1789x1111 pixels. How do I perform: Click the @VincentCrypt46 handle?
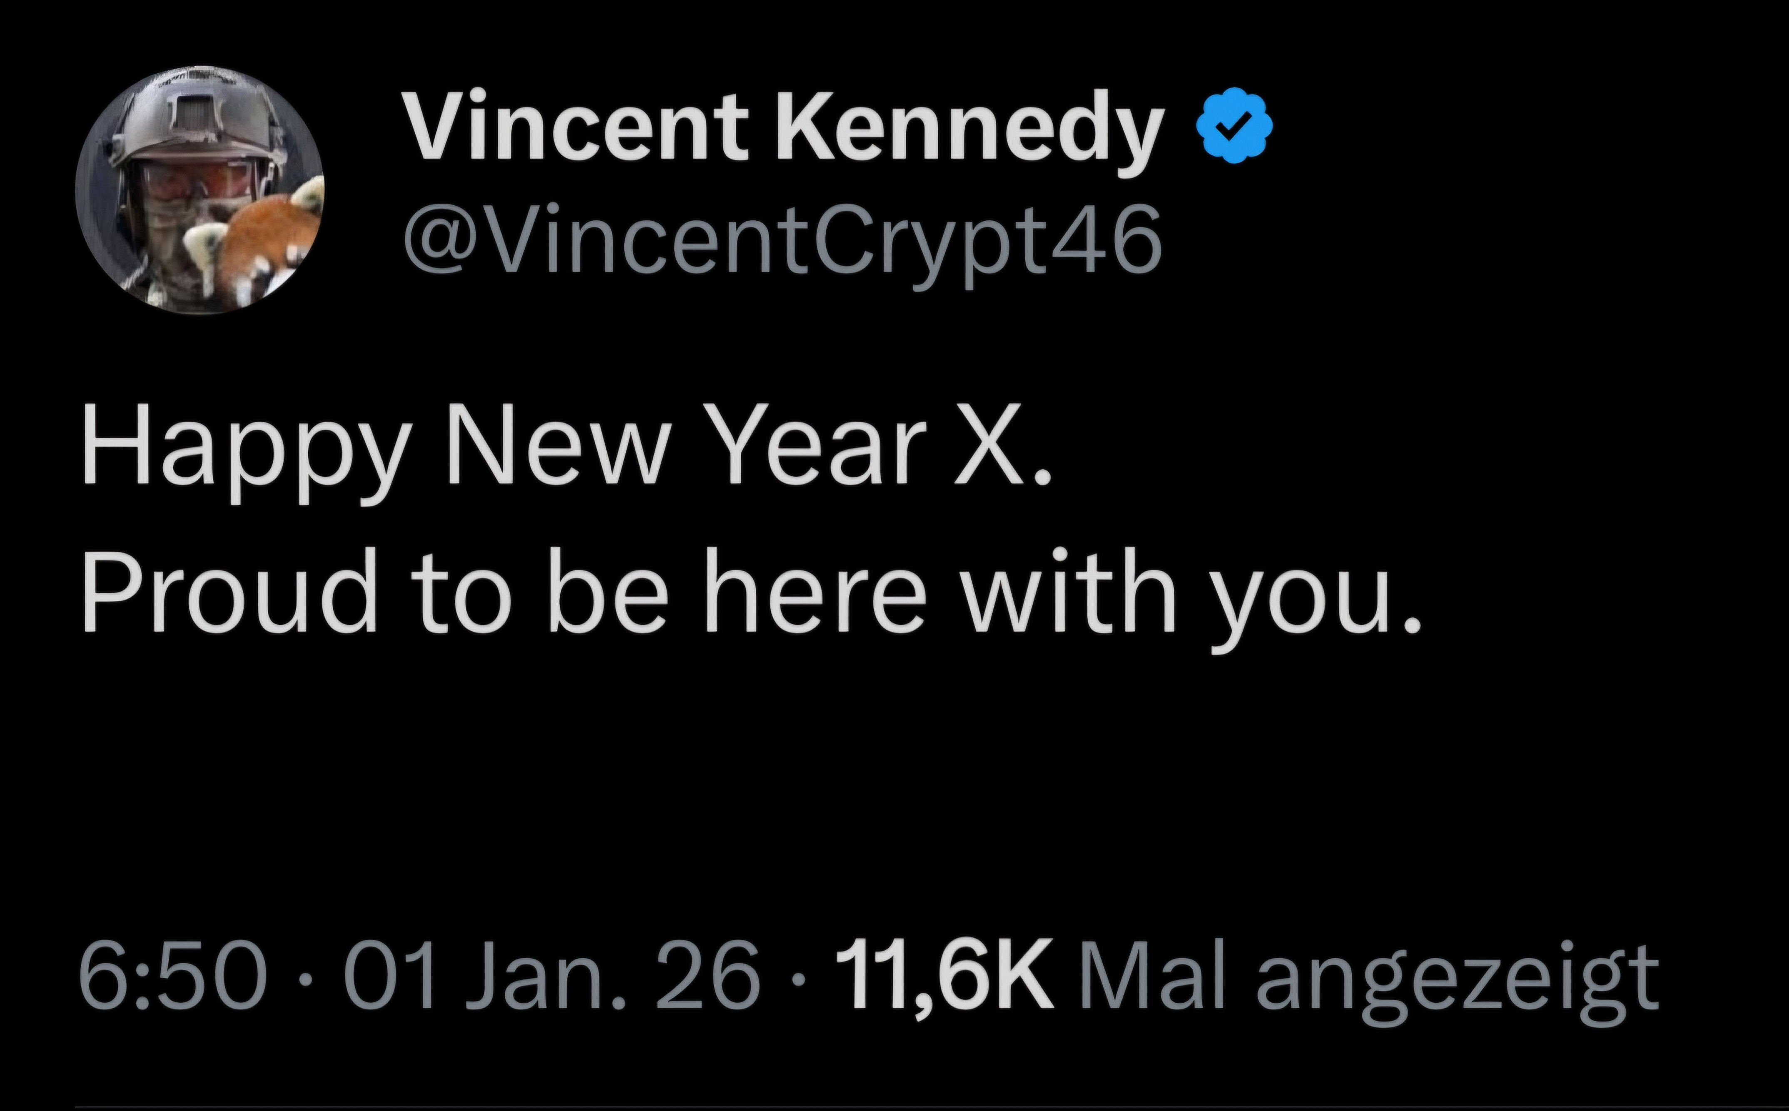click(x=783, y=239)
